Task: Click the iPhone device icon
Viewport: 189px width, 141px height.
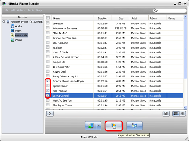Action: (8, 21)
